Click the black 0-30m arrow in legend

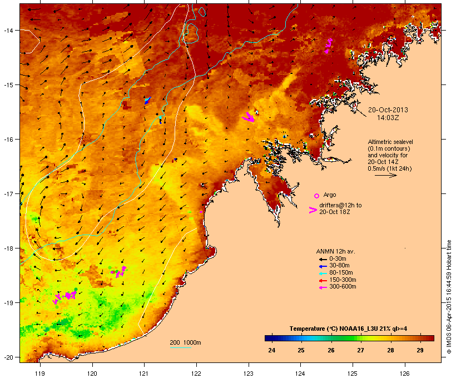pos(323,259)
